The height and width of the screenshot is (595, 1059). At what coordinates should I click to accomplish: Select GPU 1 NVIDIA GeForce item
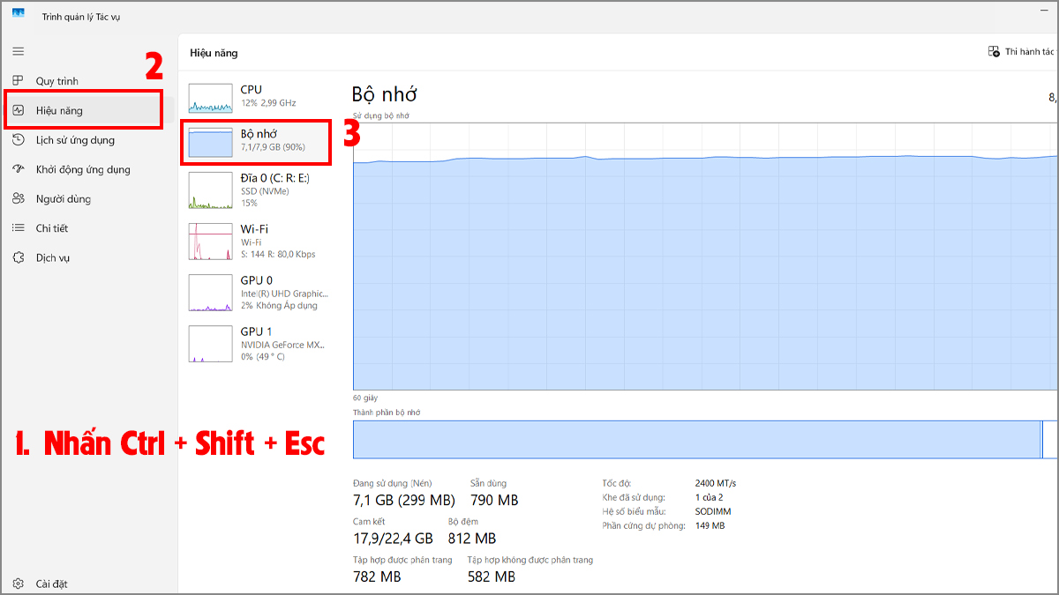click(255, 343)
